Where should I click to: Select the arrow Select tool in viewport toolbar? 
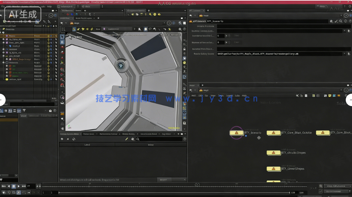coord(62,37)
